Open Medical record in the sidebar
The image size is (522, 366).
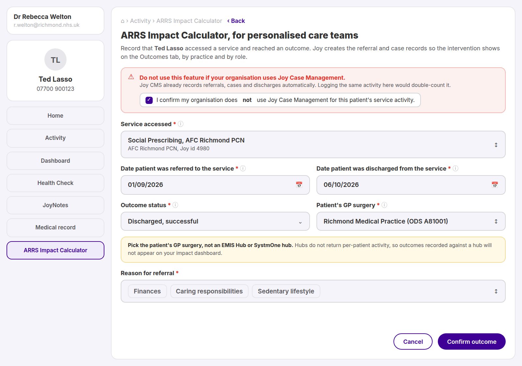[x=55, y=227]
